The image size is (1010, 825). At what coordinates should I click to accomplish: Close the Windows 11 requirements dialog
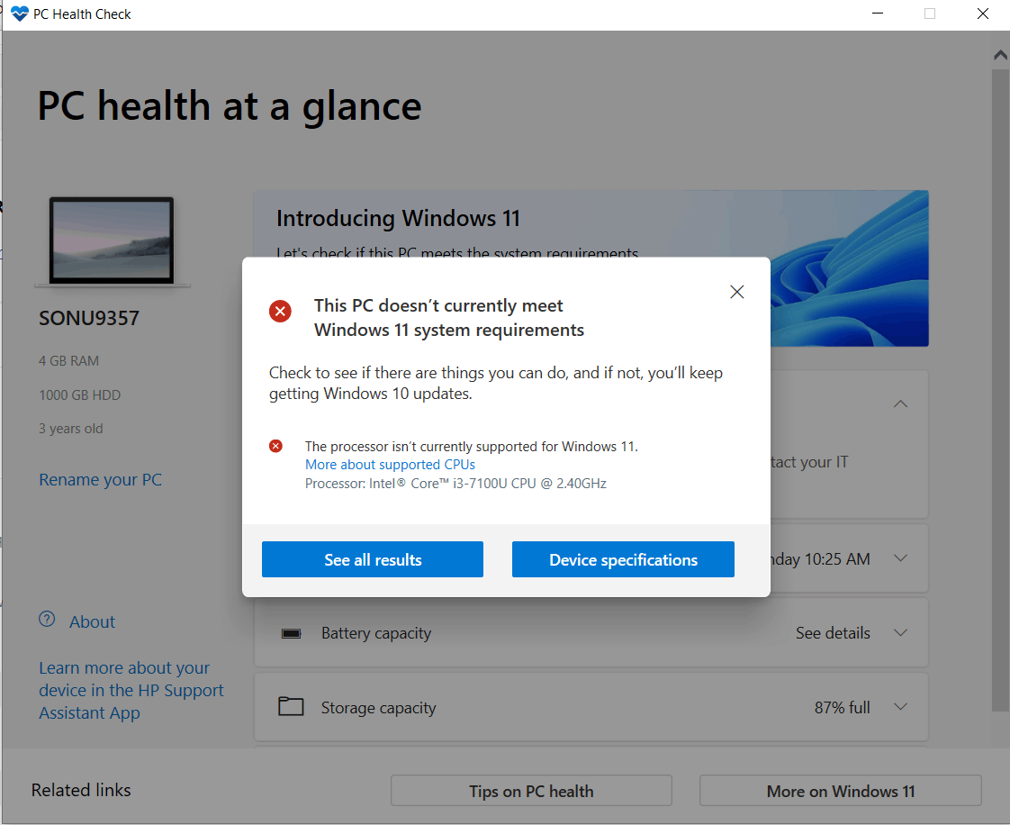pyautogui.click(x=737, y=292)
